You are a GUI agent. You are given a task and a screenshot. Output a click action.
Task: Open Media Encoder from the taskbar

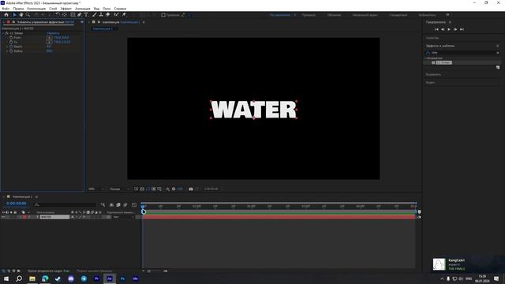135,278
